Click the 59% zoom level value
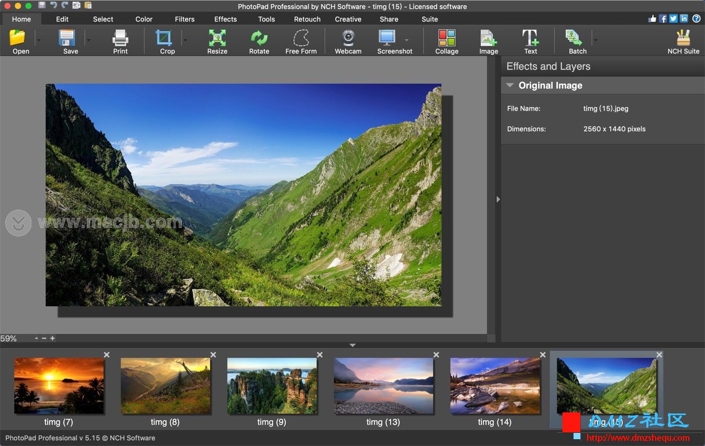705x446 pixels. coord(8,339)
